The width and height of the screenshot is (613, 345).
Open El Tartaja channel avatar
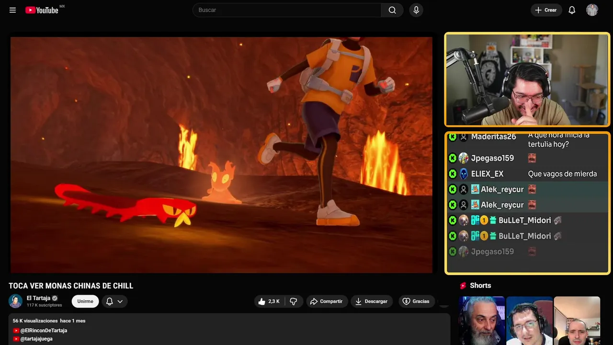(15, 301)
